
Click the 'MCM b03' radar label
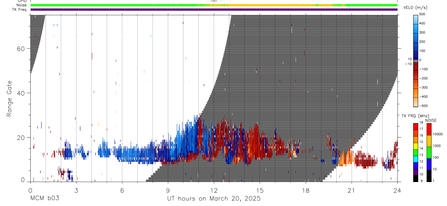[45, 199]
